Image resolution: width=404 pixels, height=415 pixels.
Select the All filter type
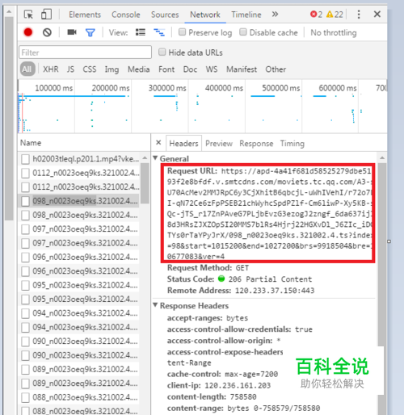coord(27,69)
